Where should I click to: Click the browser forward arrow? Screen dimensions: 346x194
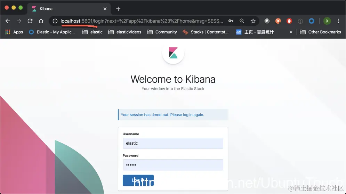(x=19, y=21)
